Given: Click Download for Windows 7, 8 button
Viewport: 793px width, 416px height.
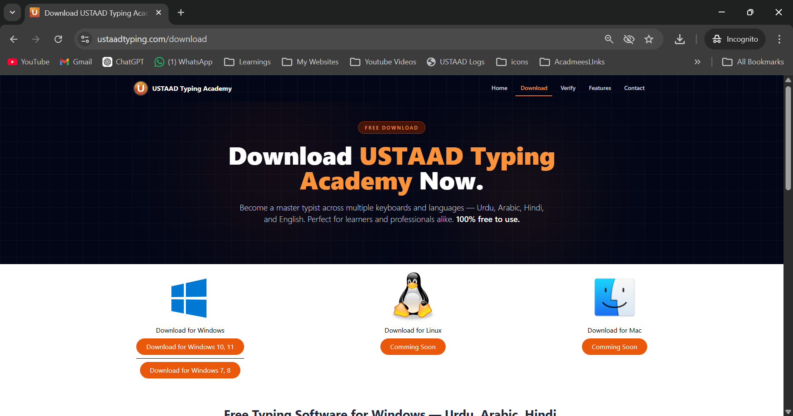Looking at the screenshot, I should point(190,370).
